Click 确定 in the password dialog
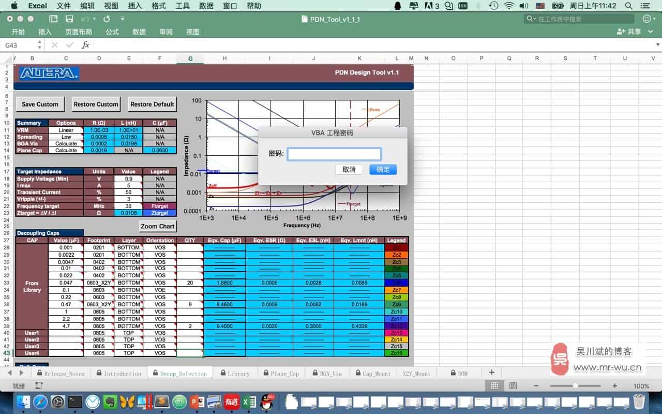 click(x=383, y=170)
